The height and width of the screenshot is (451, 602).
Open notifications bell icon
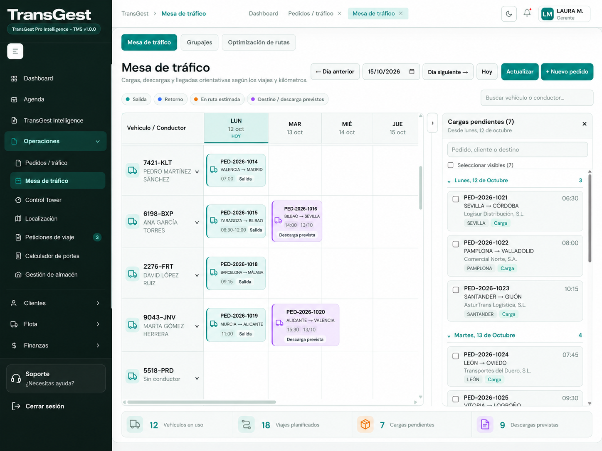point(527,13)
